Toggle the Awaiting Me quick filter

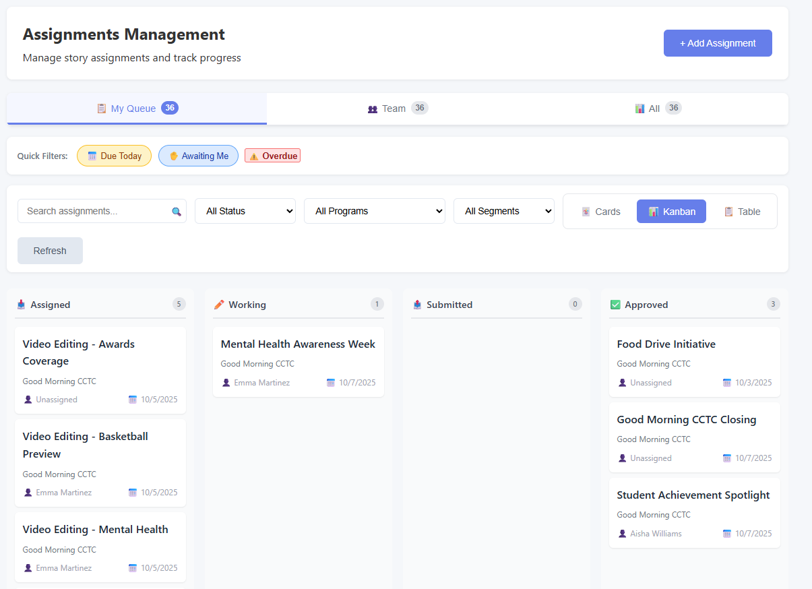[198, 156]
